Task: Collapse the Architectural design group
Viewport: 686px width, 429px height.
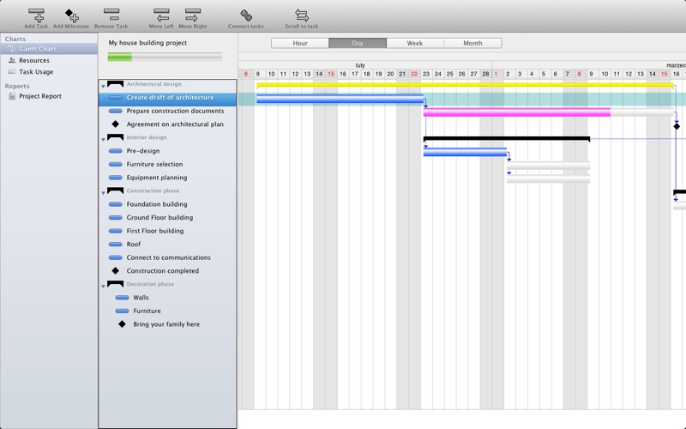Action: (104, 86)
